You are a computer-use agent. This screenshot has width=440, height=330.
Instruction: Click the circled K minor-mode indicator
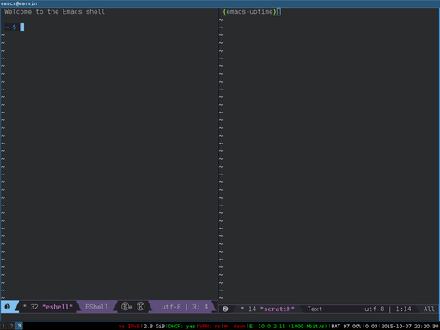point(141,307)
